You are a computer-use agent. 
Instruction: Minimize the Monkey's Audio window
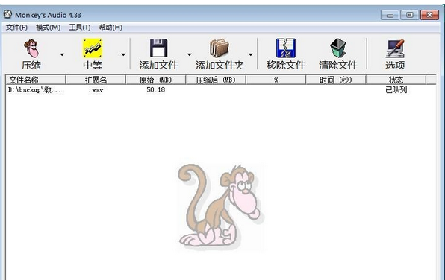[390, 15]
